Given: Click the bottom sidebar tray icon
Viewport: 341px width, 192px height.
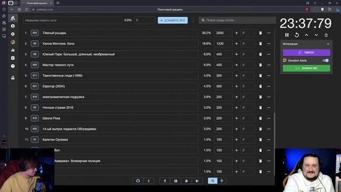Looking at the screenshot, I should [x=13, y=77].
